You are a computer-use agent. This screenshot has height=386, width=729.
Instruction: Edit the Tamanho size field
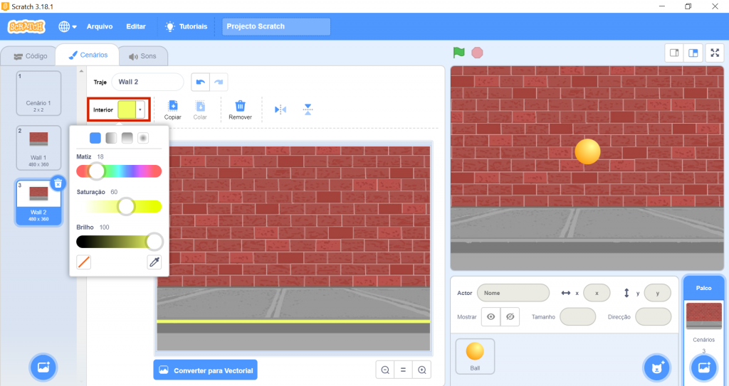(x=578, y=317)
